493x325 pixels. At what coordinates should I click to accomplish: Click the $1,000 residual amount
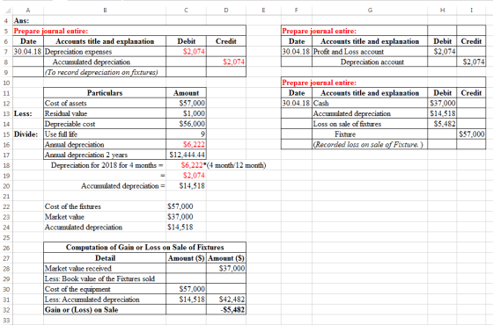point(186,113)
